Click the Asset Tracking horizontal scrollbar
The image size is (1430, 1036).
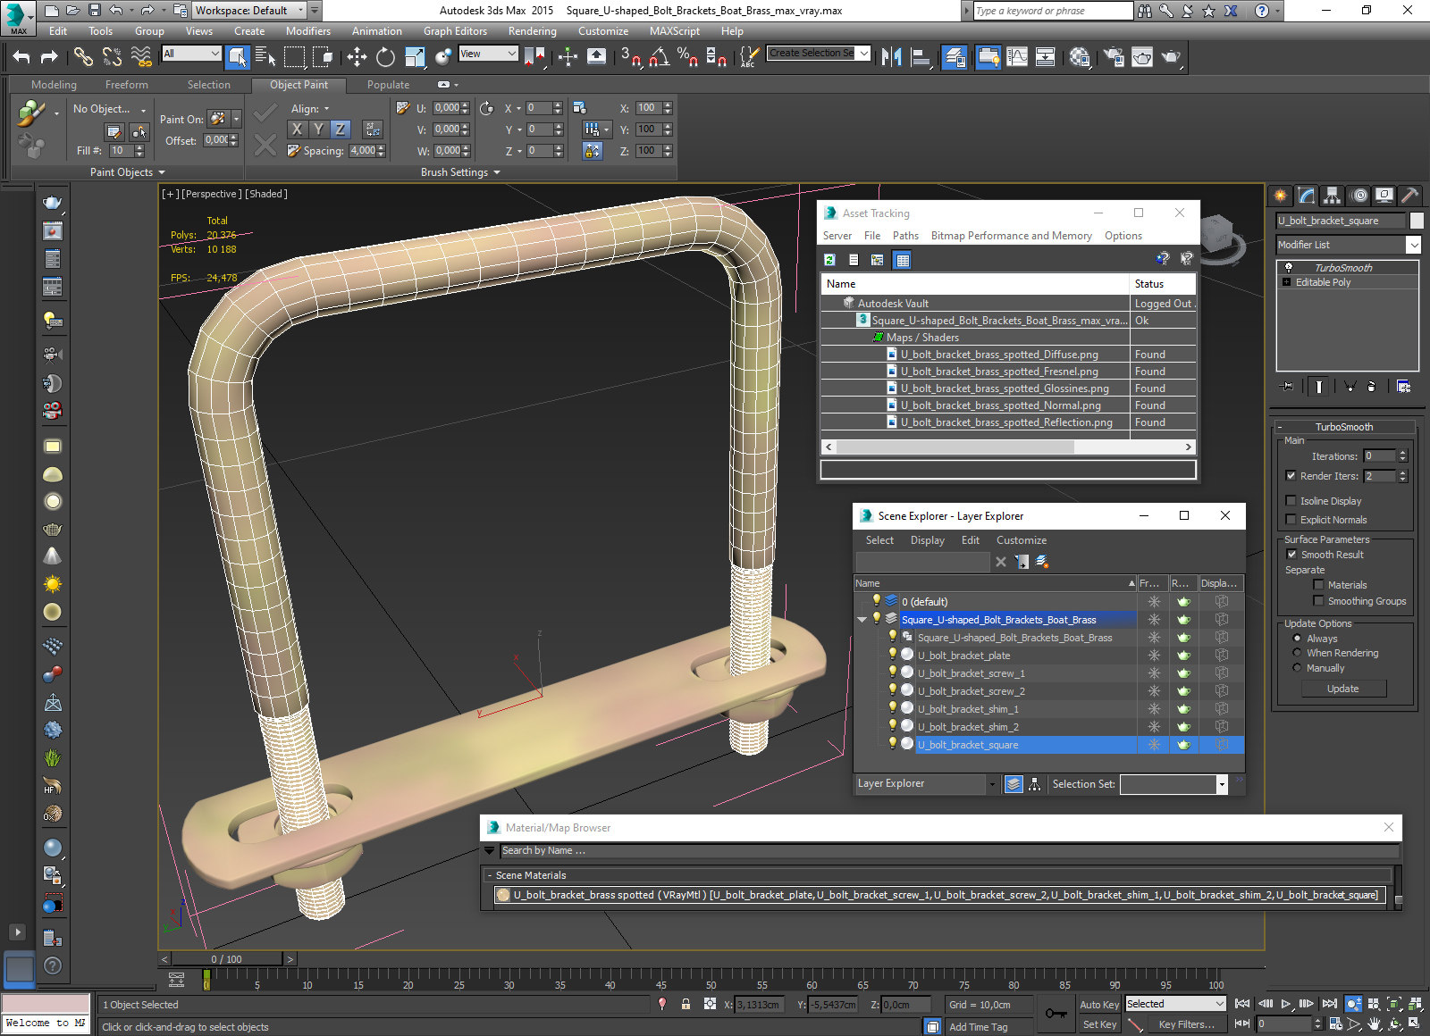tap(1008, 447)
